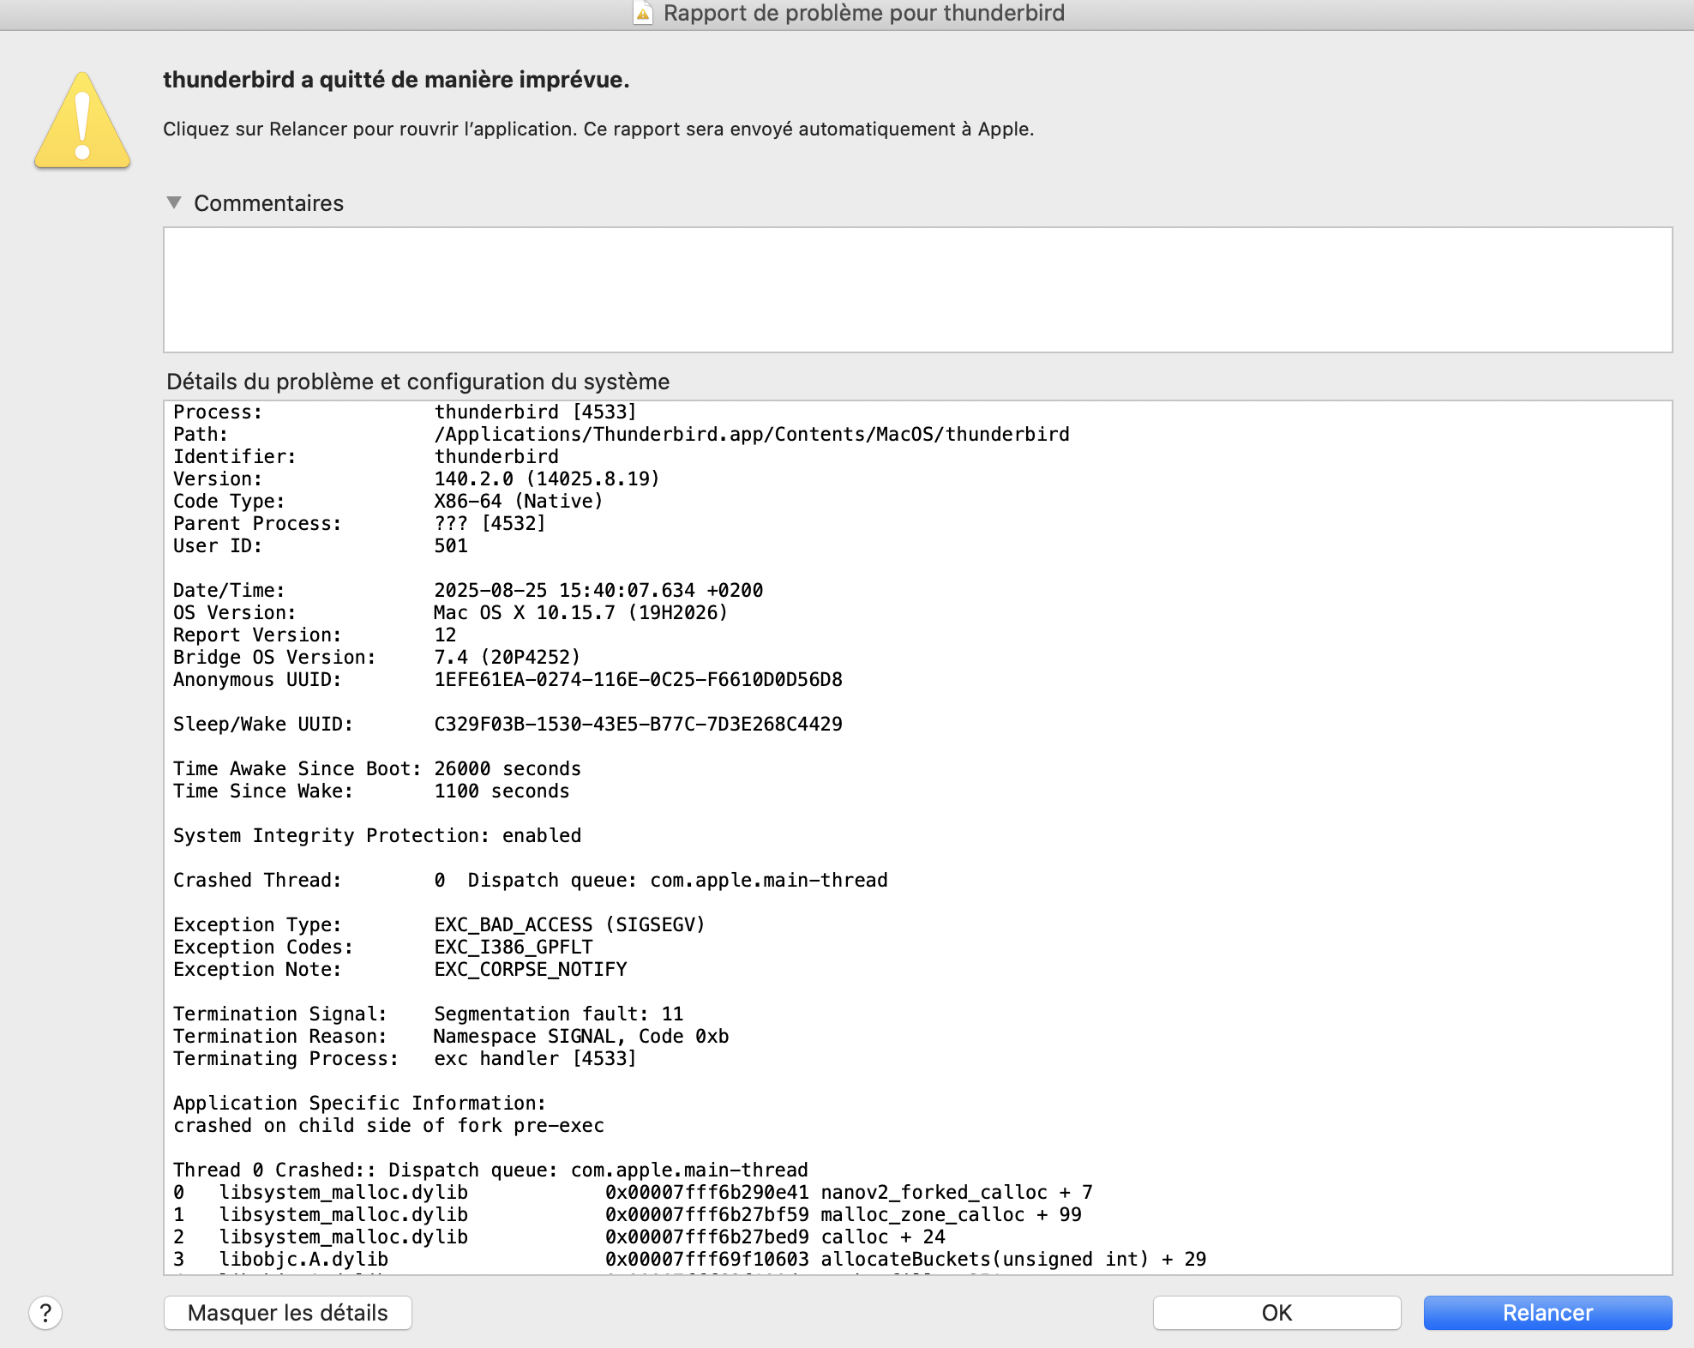Click the 'Détails du problème et configuration' label

click(417, 382)
